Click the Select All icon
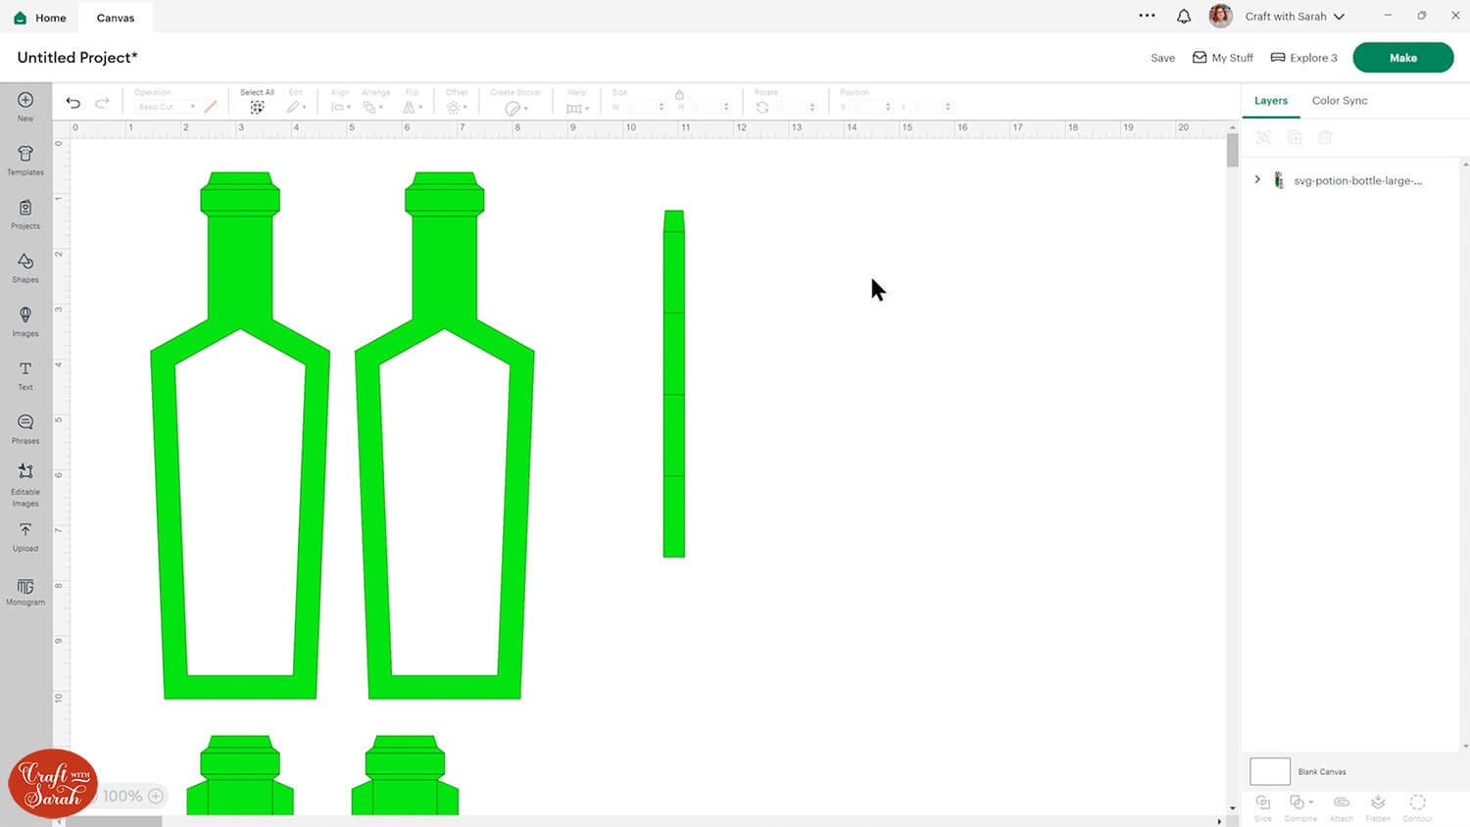This screenshot has height=827, width=1470. 257,107
